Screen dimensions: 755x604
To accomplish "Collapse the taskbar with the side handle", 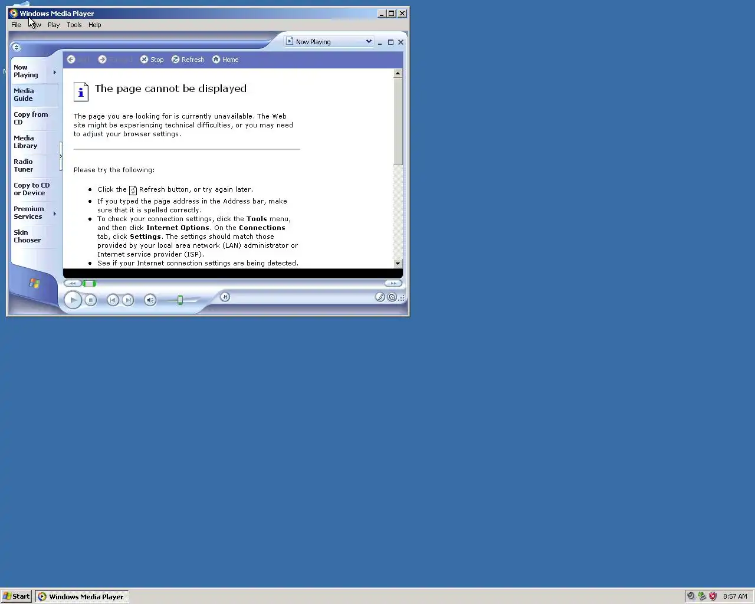I will [x=61, y=156].
